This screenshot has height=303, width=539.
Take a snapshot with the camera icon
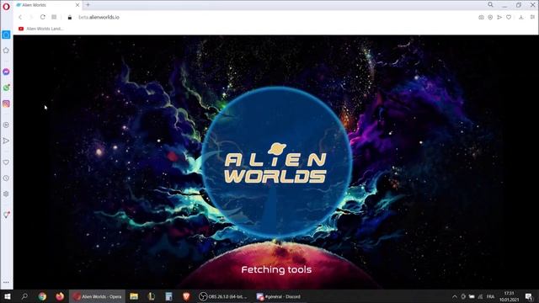(x=481, y=17)
